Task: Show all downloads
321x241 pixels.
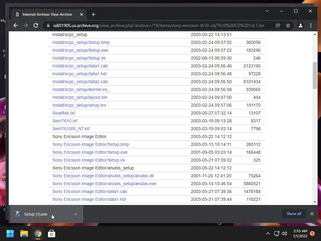Action: (294, 214)
